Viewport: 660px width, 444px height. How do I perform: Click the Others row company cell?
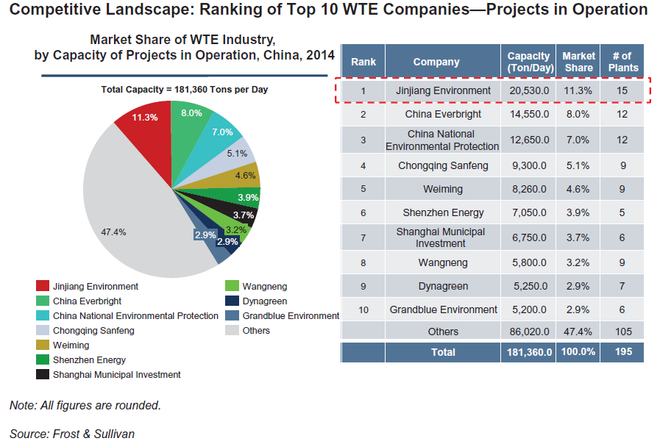click(443, 332)
